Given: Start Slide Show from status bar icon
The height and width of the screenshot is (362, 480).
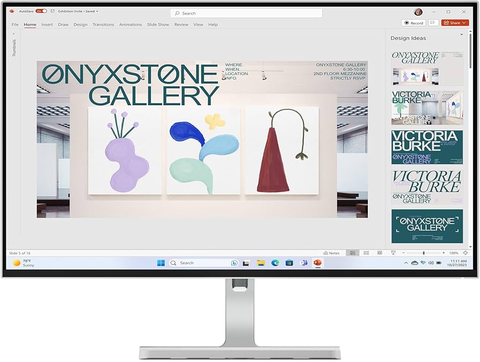Looking at the screenshot, I should tap(393, 253).
